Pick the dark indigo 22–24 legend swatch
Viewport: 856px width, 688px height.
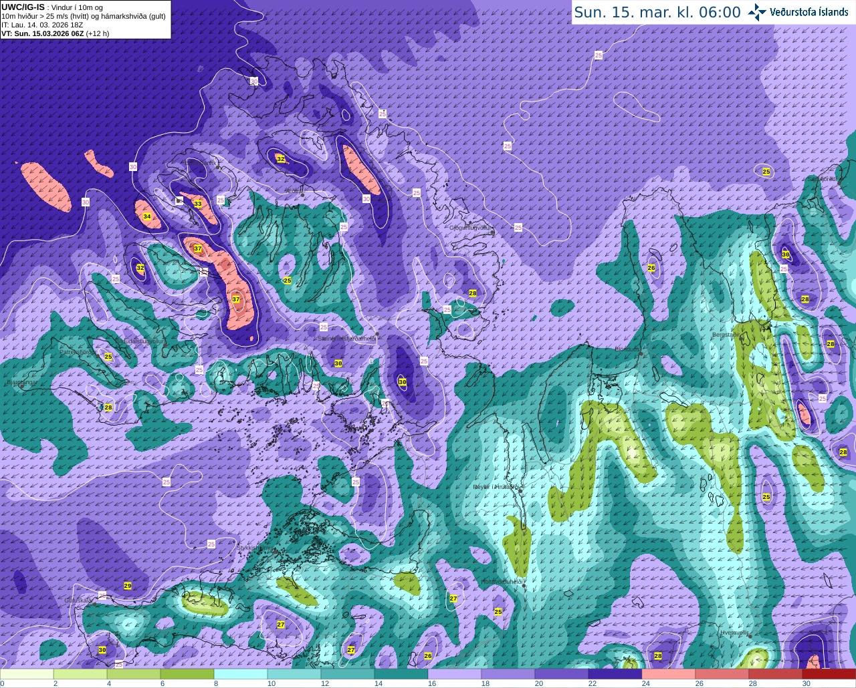(x=615, y=674)
